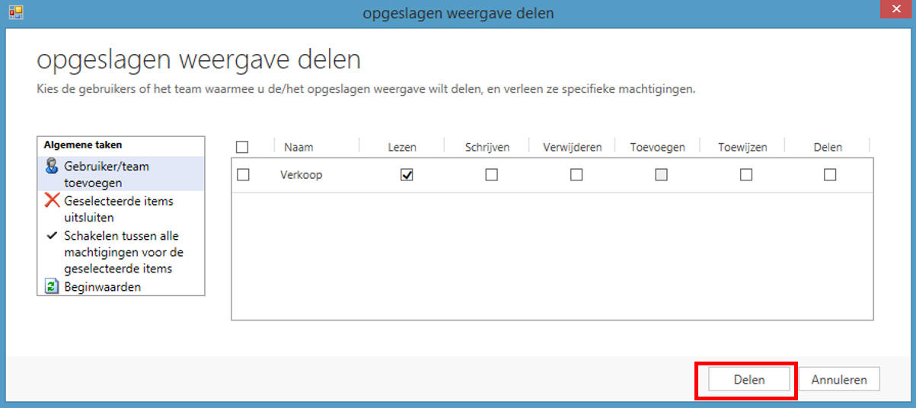Screen dimensions: 916x408
Task: Click the green Beginwaarden refresh icon
Action: 52,287
